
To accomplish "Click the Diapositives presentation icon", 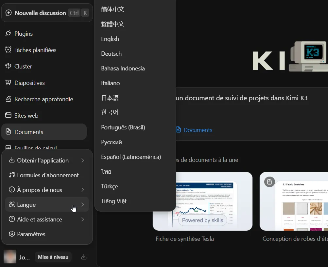I will click(8, 83).
